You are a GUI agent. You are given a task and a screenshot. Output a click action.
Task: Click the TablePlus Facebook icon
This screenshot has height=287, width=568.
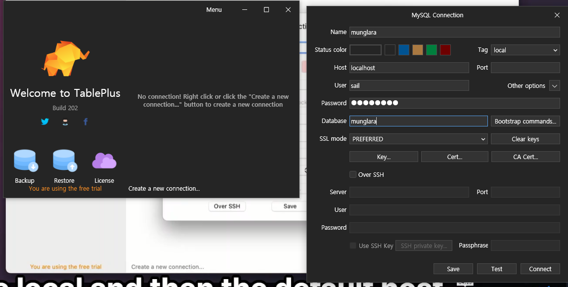[x=85, y=122]
